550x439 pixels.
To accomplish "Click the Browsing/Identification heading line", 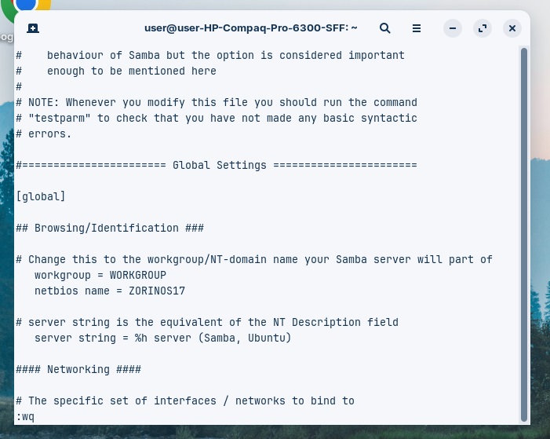I will [x=110, y=228].
